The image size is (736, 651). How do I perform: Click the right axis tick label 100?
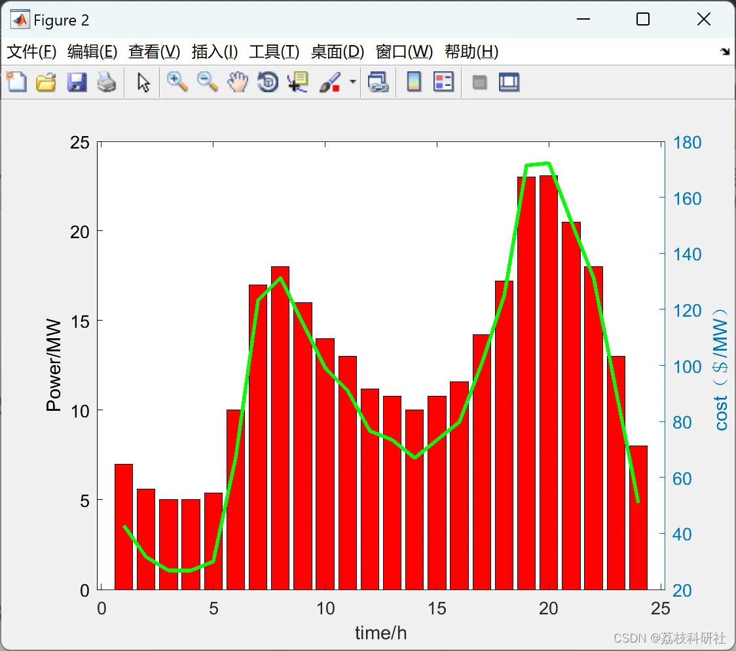[x=687, y=366]
